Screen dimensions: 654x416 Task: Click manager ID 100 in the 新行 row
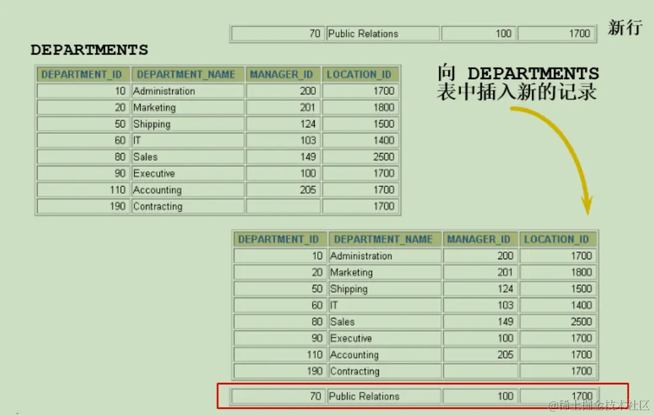(x=504, y=34)
